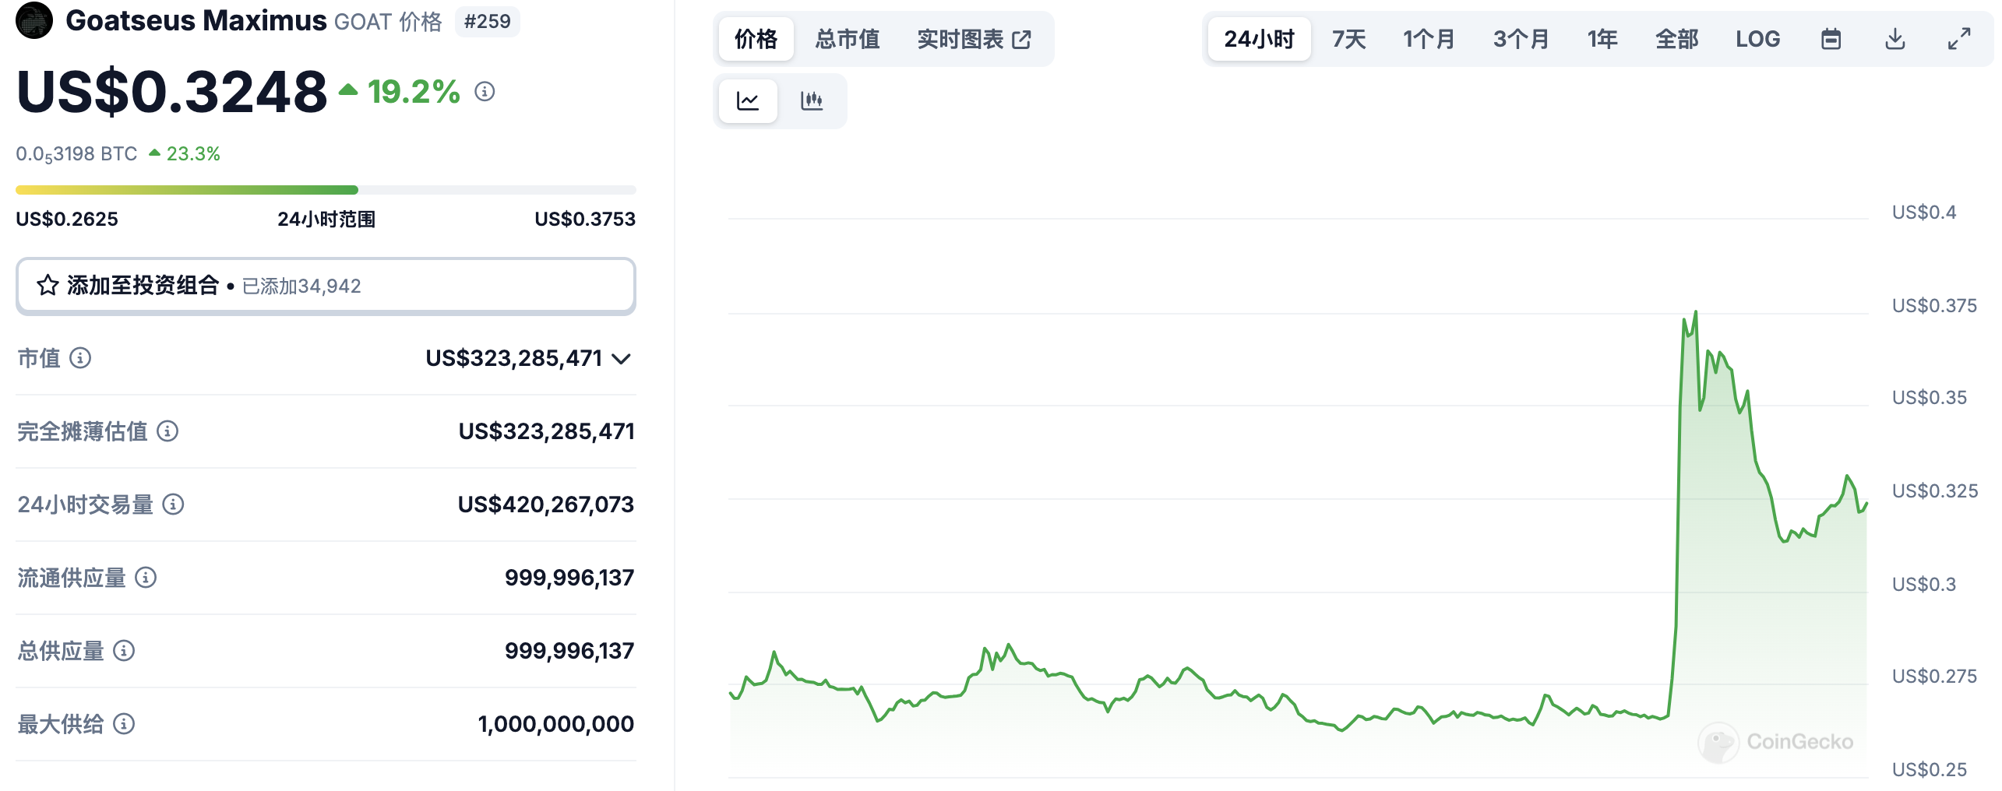The height and width of the screenshot is (791, 2002).
Task: Expand the market cap dropdown chevron
Action: point(621,359)
